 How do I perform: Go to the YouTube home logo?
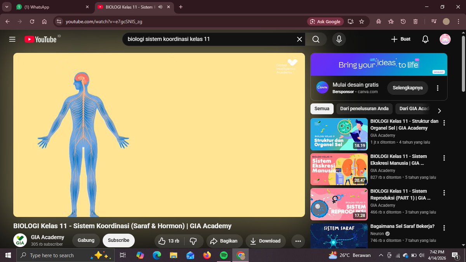[x=40, y=39]
